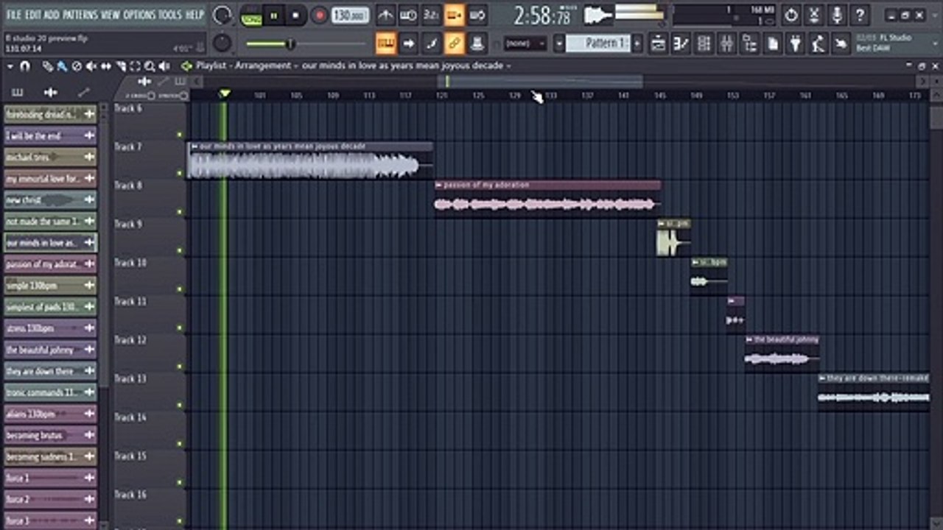Select 'the beautiful johnny' audio clip on Track 12
Screen dimensions: 943x530
point(782,353)
